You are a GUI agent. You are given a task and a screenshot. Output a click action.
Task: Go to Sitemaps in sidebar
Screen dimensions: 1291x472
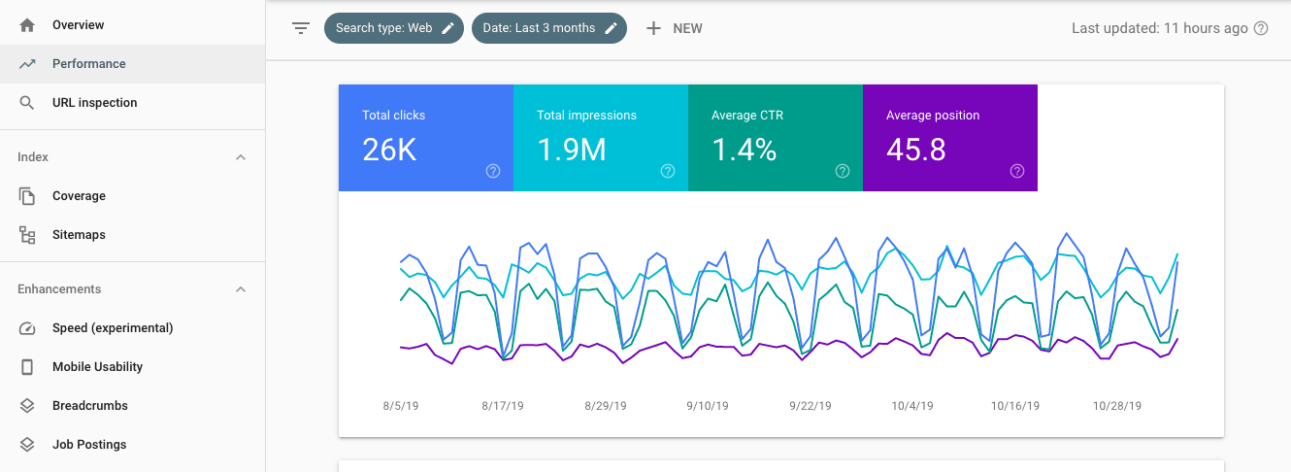point(79,234)
